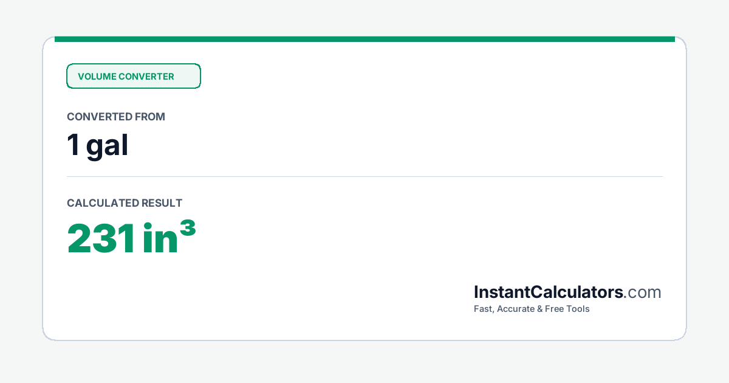Viewport: 729px width, 383px height.
Task: Click the superscript 3 in cubic inches
Action: (188, 229)
